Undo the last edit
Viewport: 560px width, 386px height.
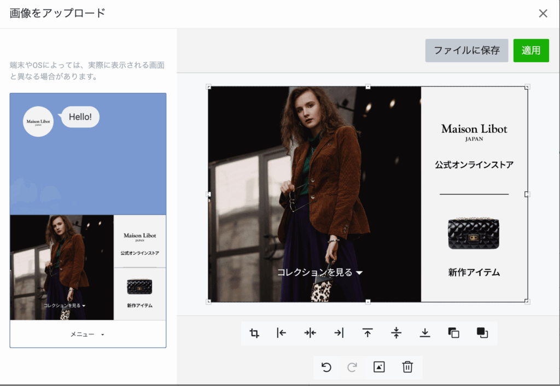(326, 367)
